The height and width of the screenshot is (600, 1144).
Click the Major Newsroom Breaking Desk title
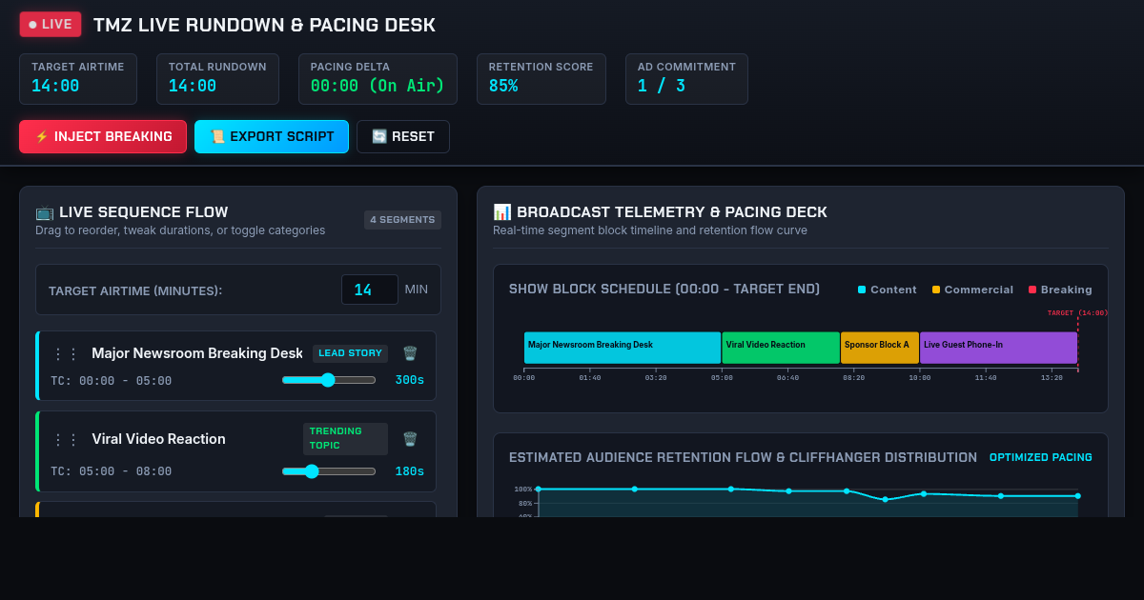(x=197, y=353)
